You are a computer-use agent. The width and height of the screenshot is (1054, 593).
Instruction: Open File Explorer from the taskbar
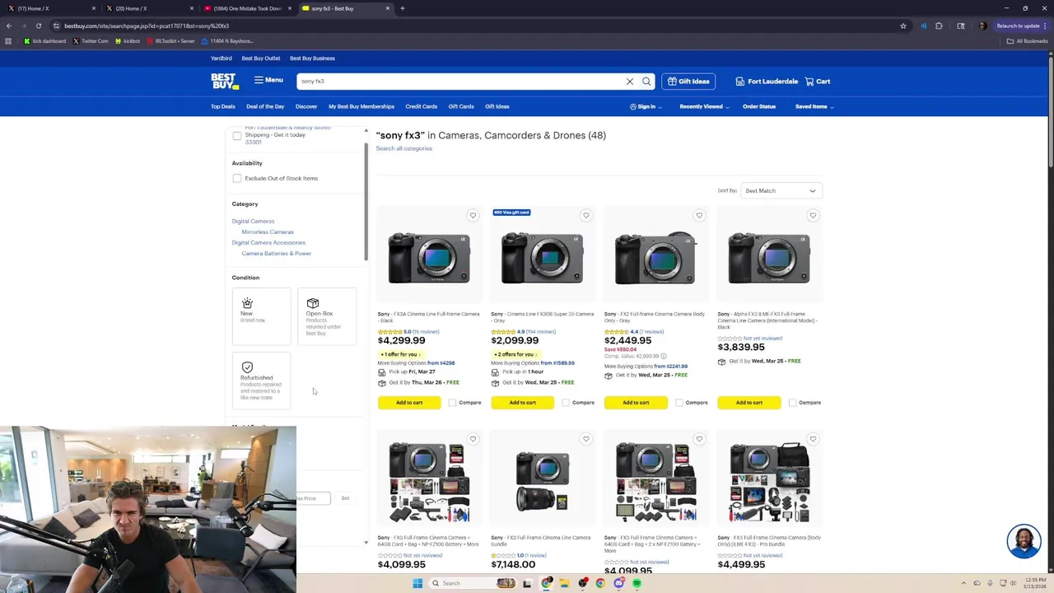pyautogui.click(x=564, y=583)
